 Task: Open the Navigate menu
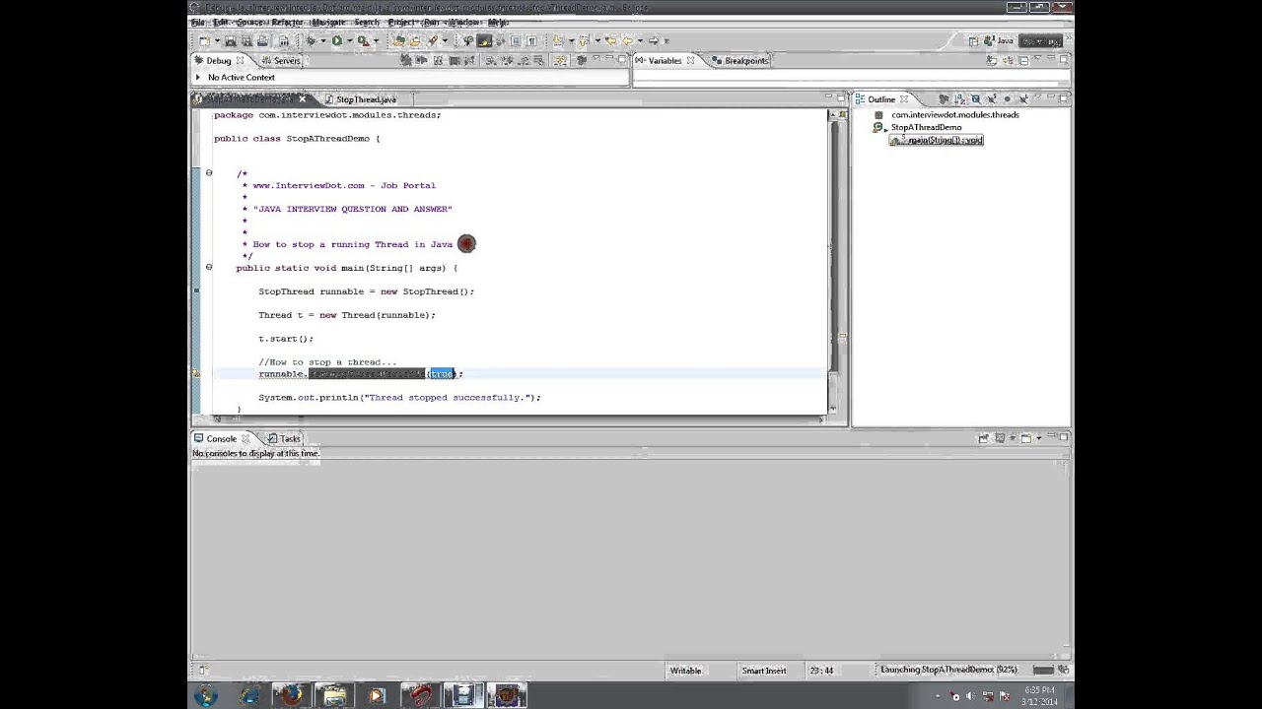click(x=327, y=23)
